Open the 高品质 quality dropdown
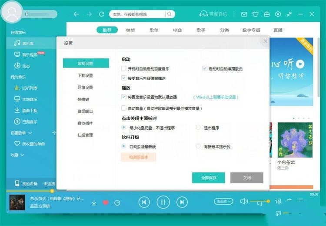 [x=223, y=201]
